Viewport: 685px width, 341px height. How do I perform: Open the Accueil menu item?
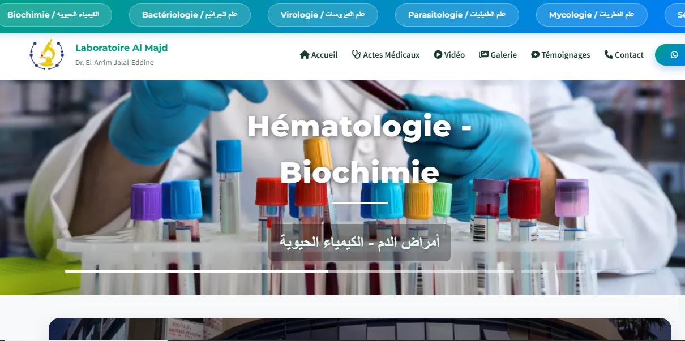(319, 55)
